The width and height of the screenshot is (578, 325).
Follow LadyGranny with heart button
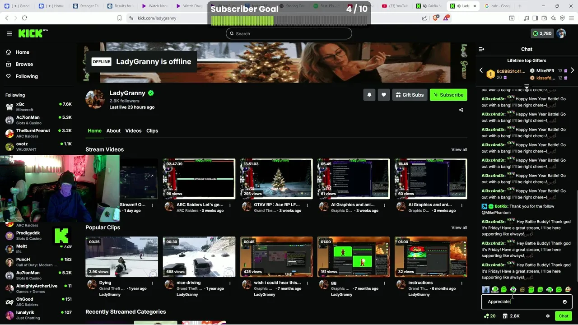[x=384, y=95]
